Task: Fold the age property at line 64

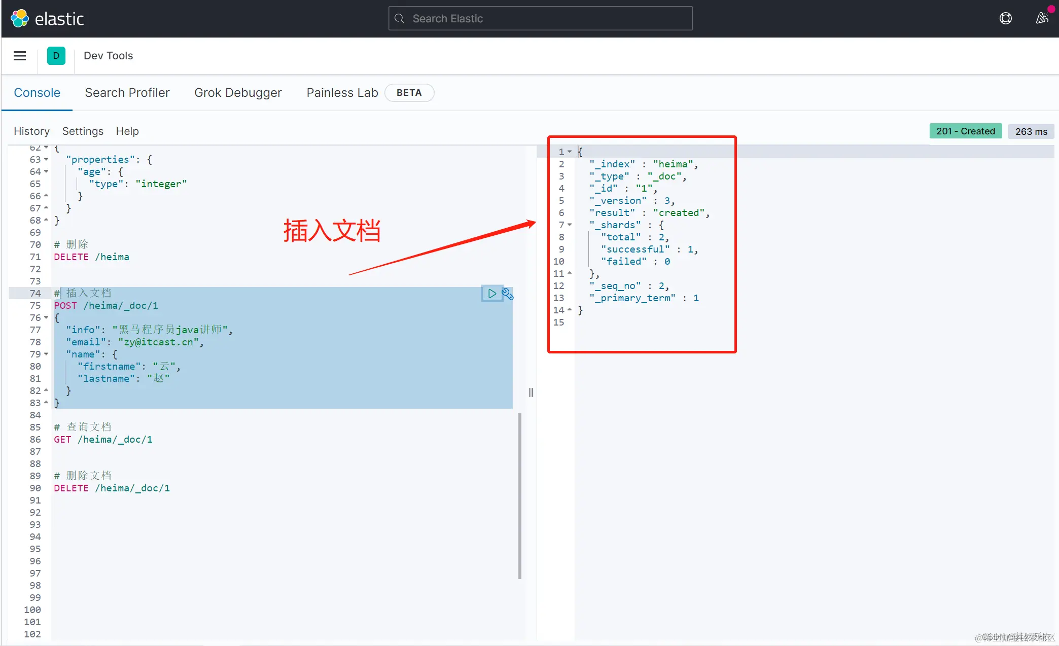Action: point(46,172)
